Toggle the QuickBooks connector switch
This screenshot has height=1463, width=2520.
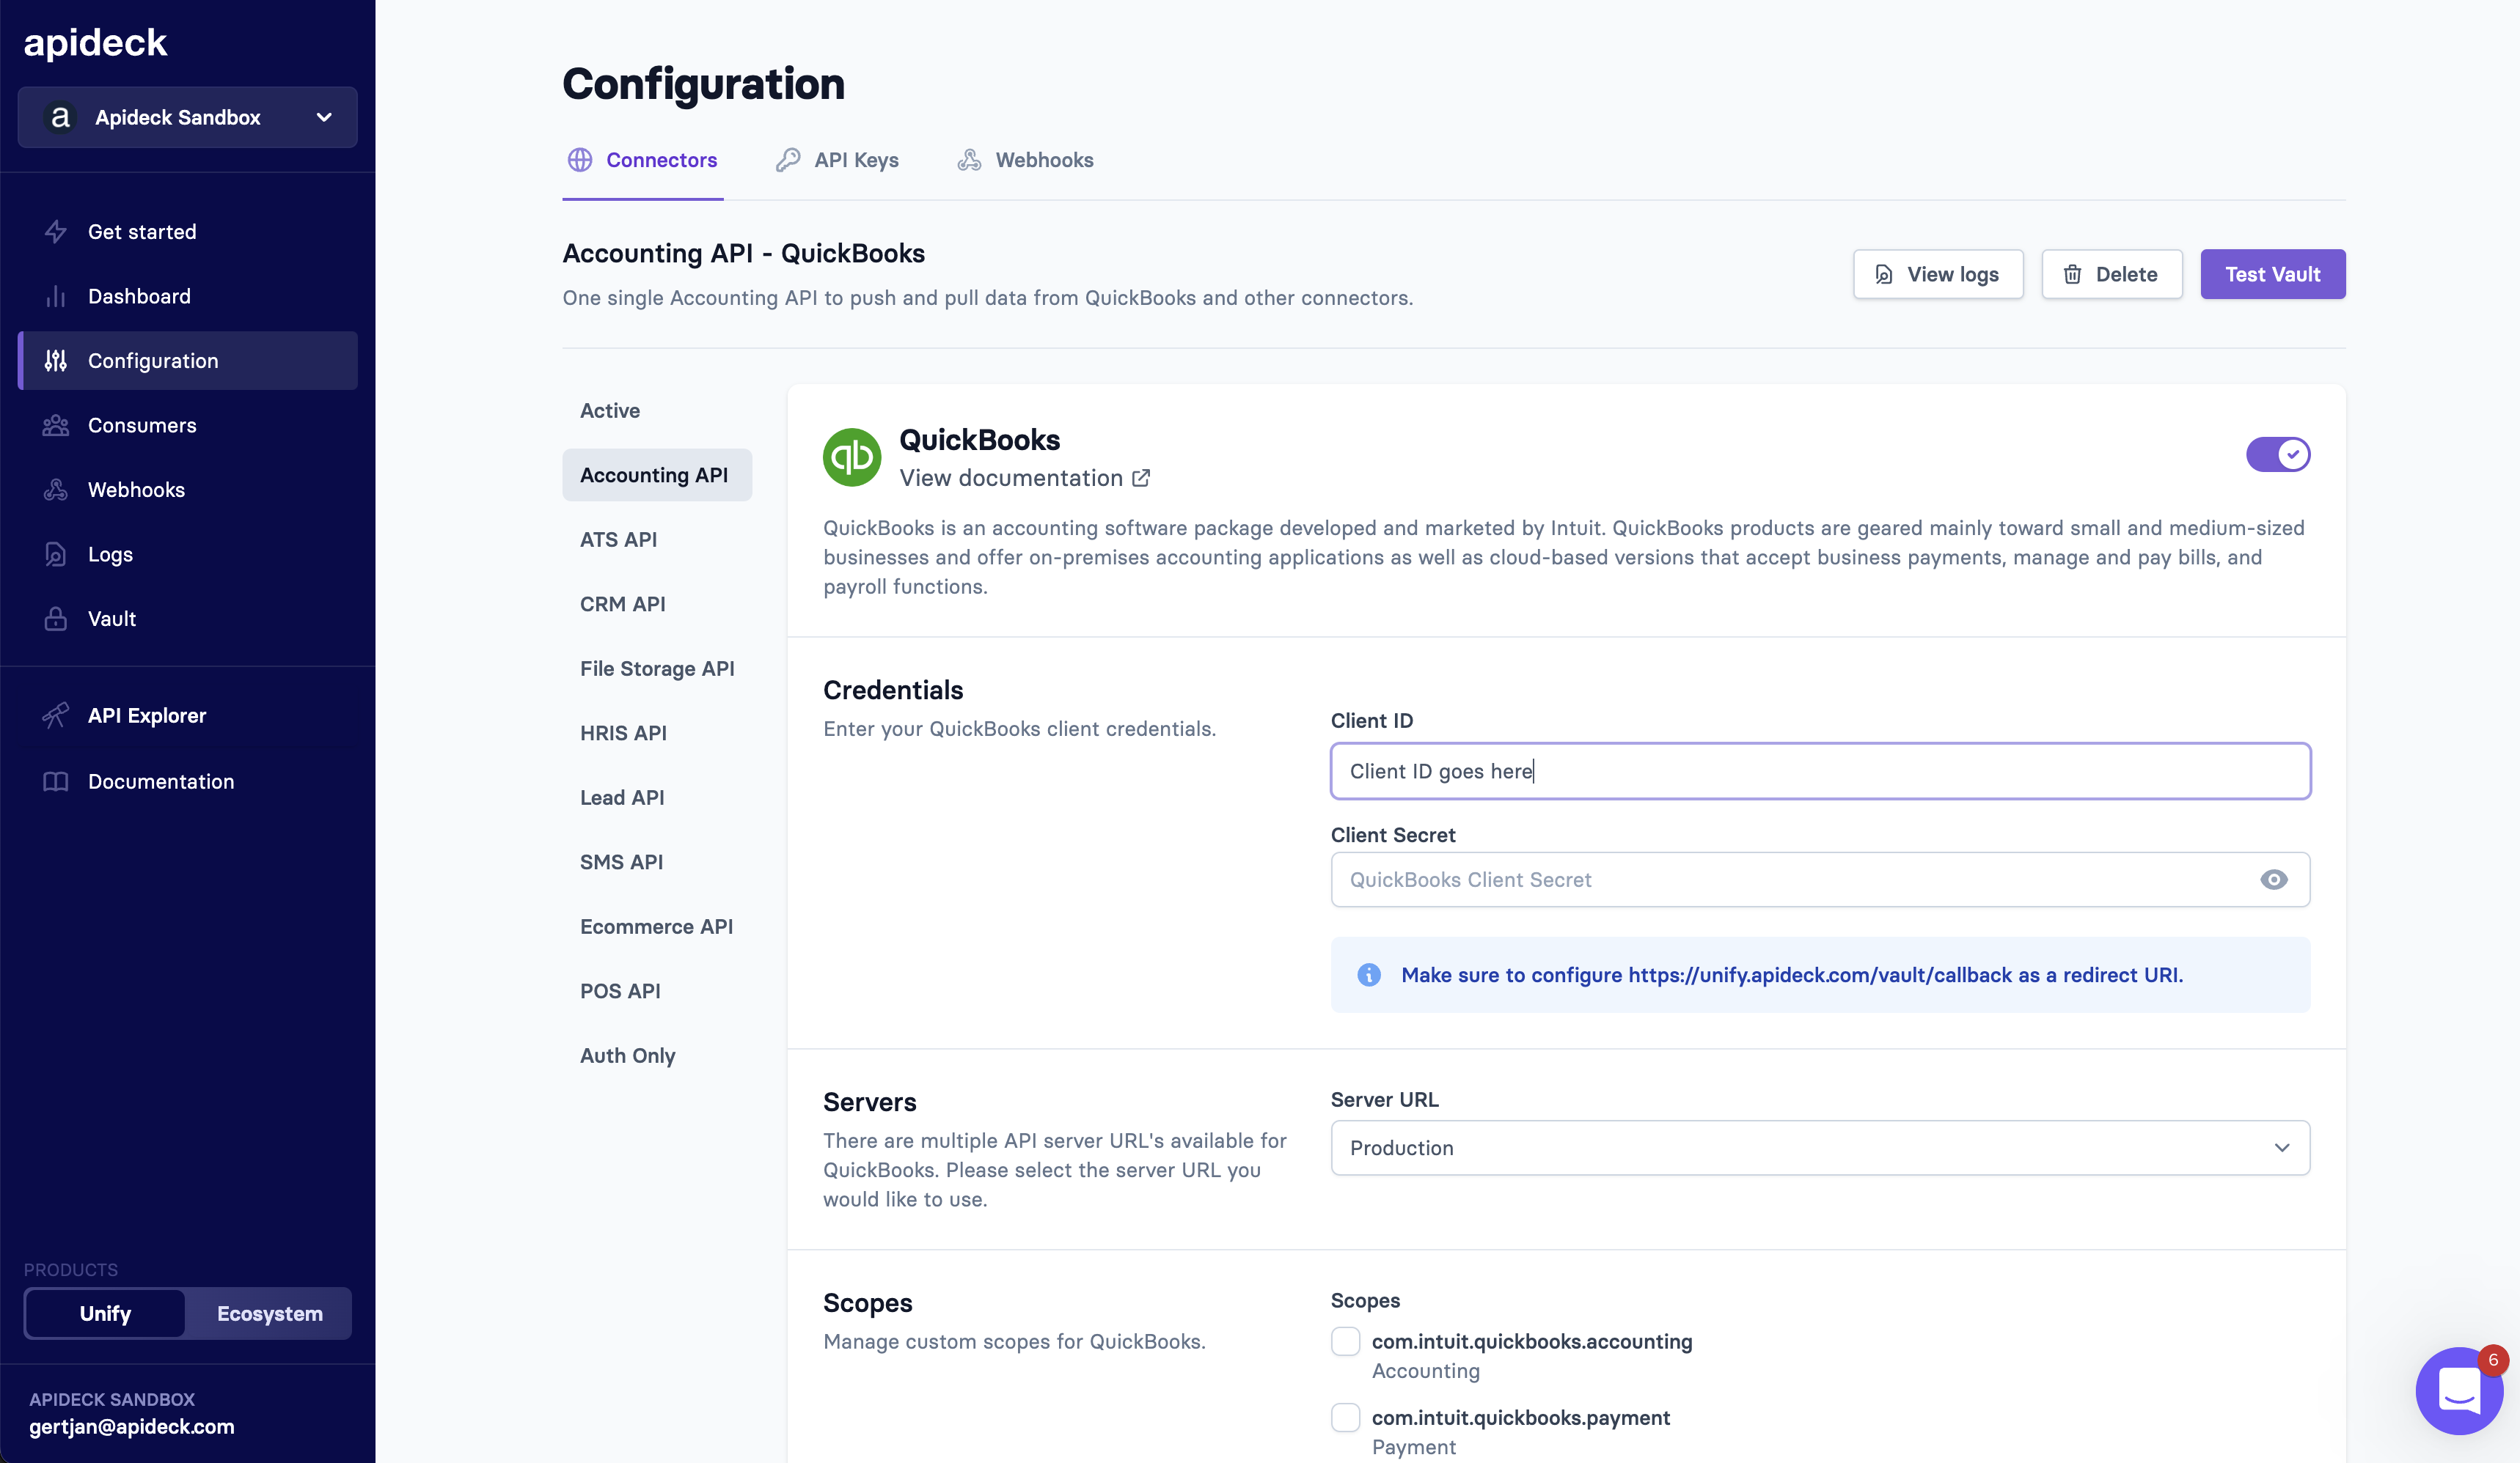click(2277, 454)
